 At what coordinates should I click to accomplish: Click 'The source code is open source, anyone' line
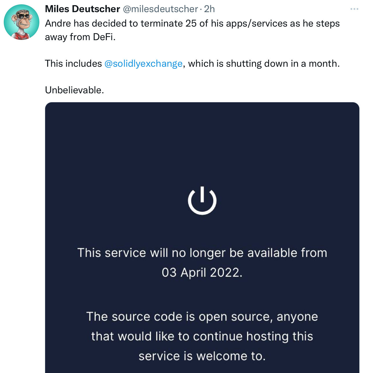tap(202, 317)
